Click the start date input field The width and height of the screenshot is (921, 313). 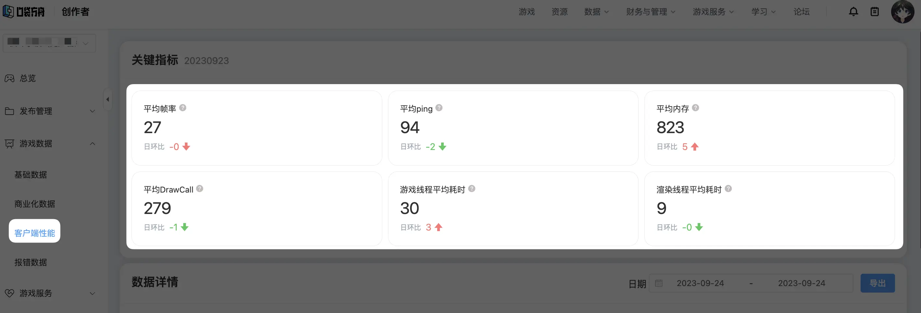coord(700,283)
